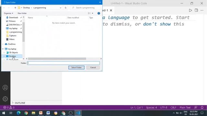Expand the OneDrive tree node
This screenshot has width=207, height=116.
tap(3, 44)
